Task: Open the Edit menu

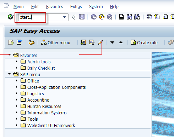Action: click(x=35, y=7)
